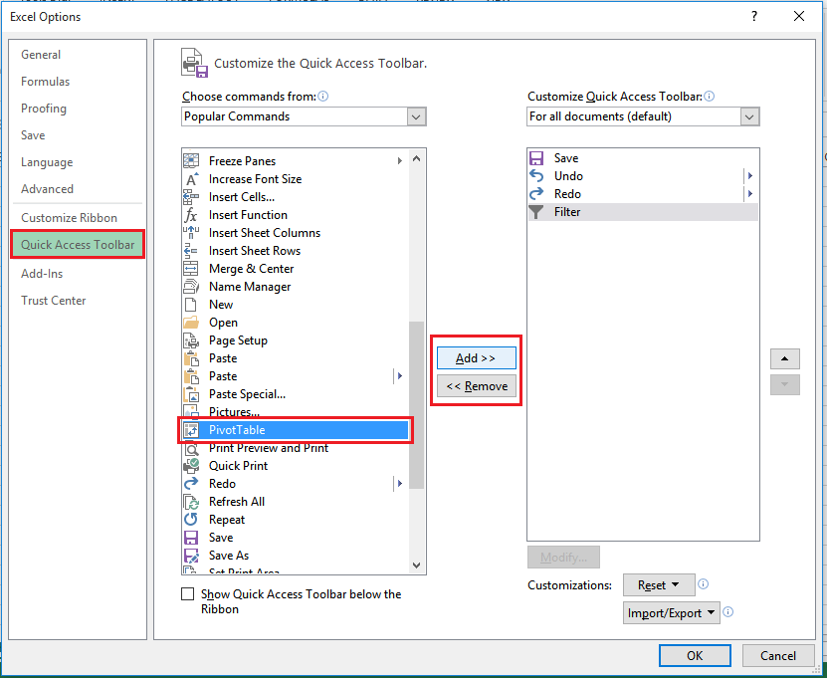Select the Refresh All icon
Image resolution: width=827 pixels, height=678 pixels.
(x=191, y=502)
